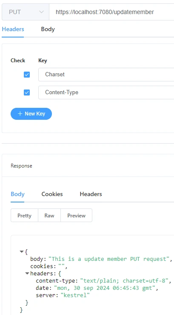The image size is (174, 315).
Task: Click the chevron arrow beside PUT
Action: (x=41, y=12)
